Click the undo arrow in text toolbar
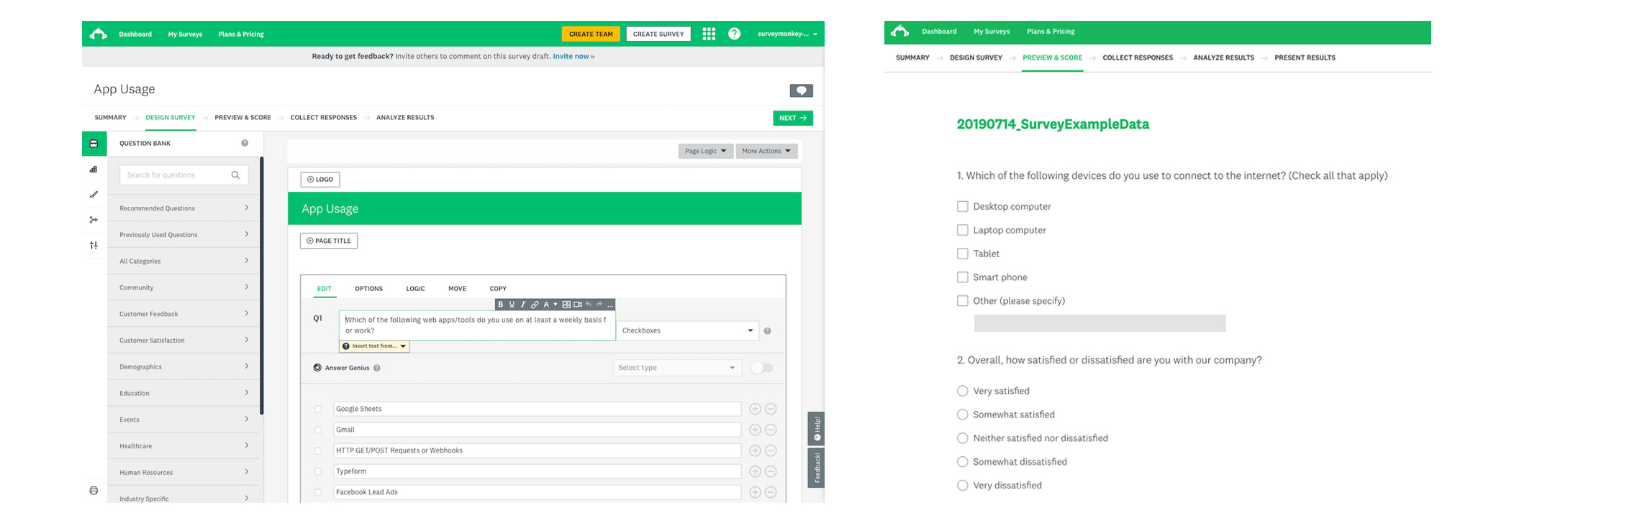The image size is (1632, 523). (x=589, y=305)
